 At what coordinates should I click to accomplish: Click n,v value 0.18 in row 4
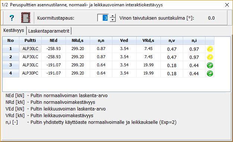coord(172,73)
